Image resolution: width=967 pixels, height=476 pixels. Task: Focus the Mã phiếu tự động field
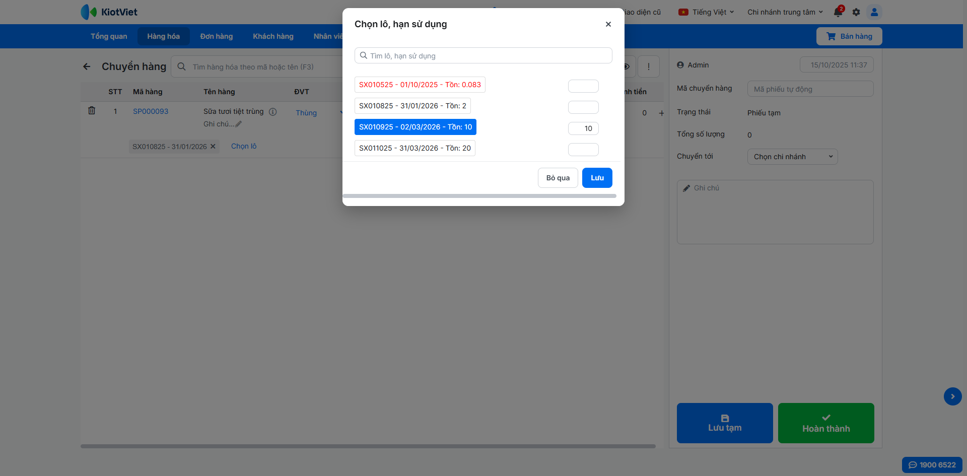[x=810, y=89]
